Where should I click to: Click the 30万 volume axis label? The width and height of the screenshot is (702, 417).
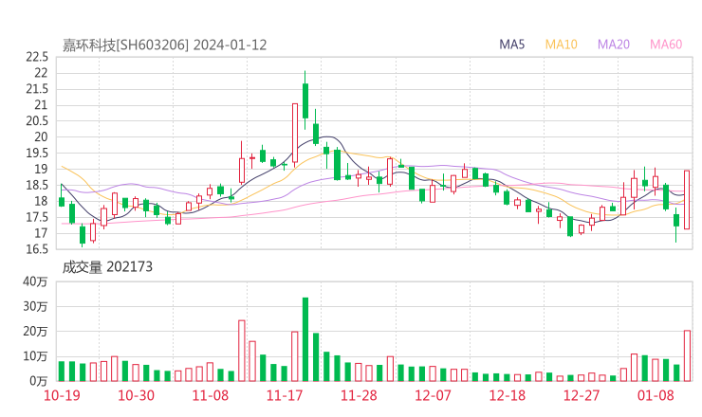click(35, 306)
